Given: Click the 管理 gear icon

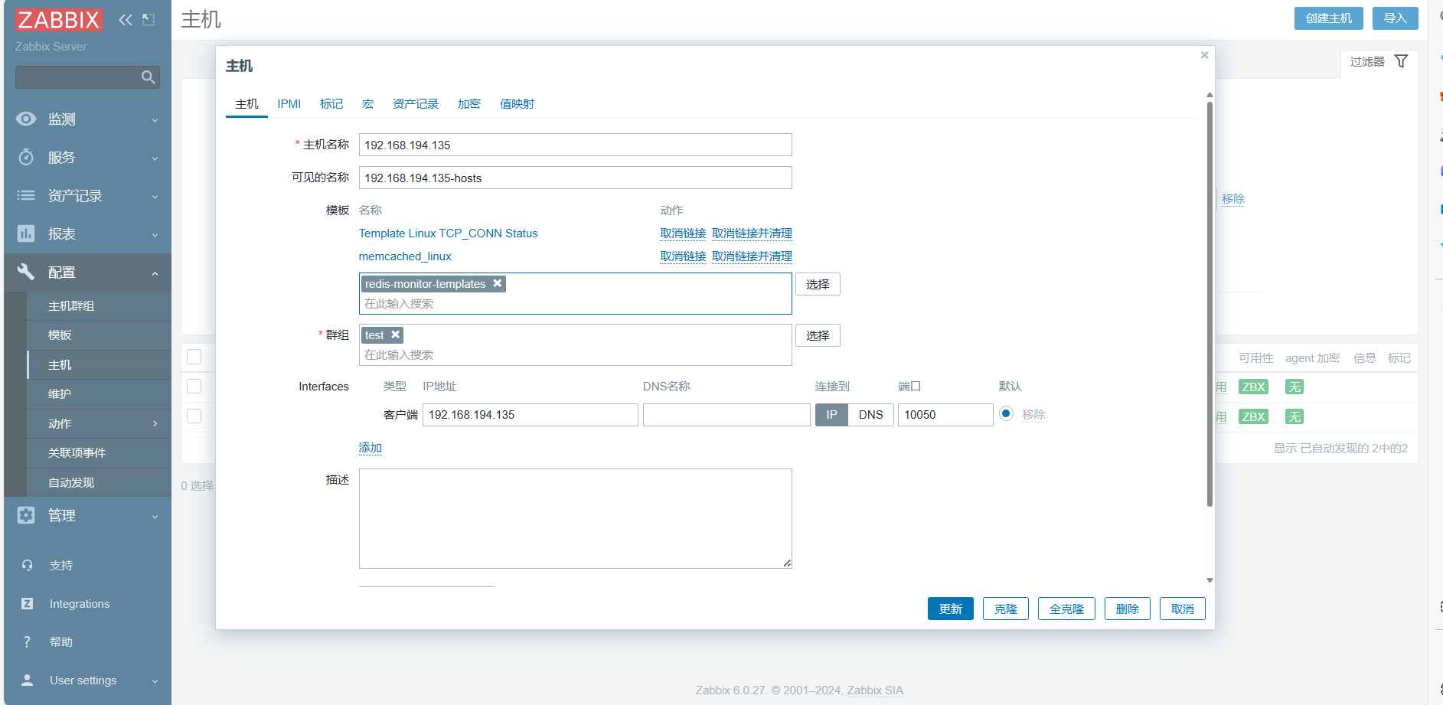Looking at the screenshot, I should click(x=26, y=515).
